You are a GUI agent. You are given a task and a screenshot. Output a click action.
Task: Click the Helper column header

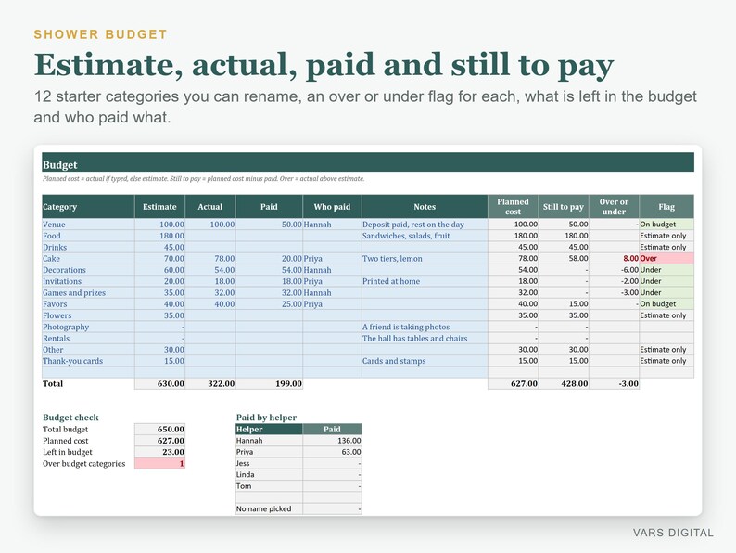269,429
